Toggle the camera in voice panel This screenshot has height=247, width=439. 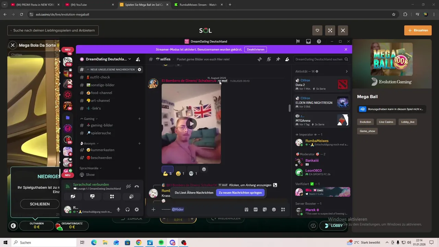pyautogui.click(x=73, y=197)
